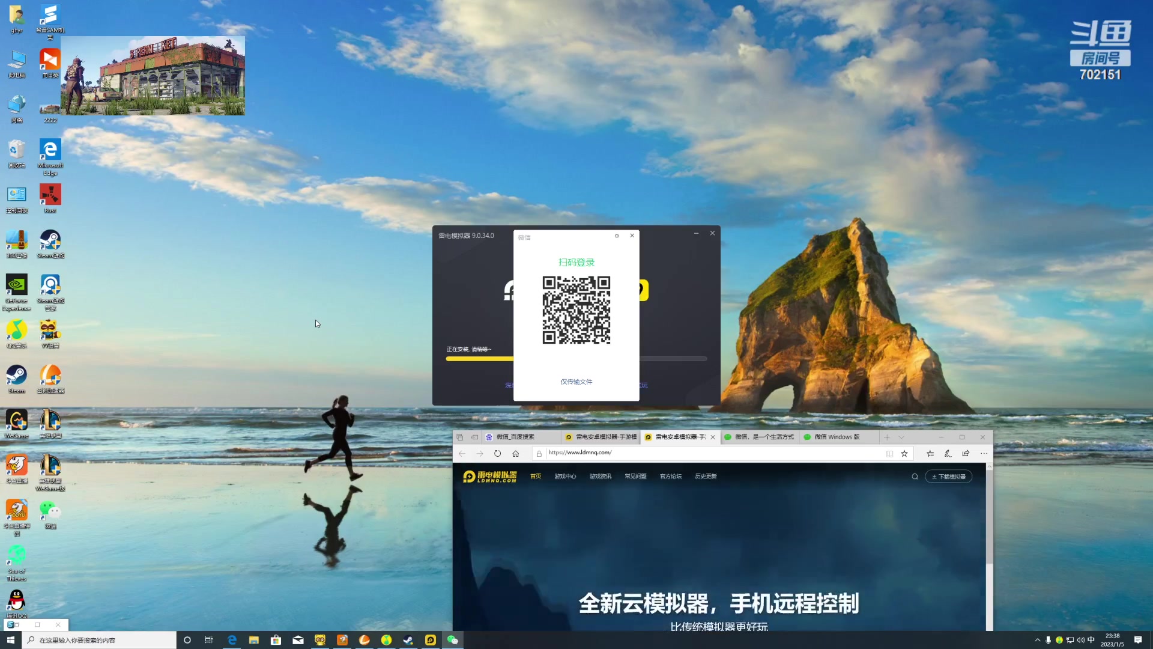Open the Tencent QQ penguin desktop icon
Screen dimensions: 1153x649
17,603
